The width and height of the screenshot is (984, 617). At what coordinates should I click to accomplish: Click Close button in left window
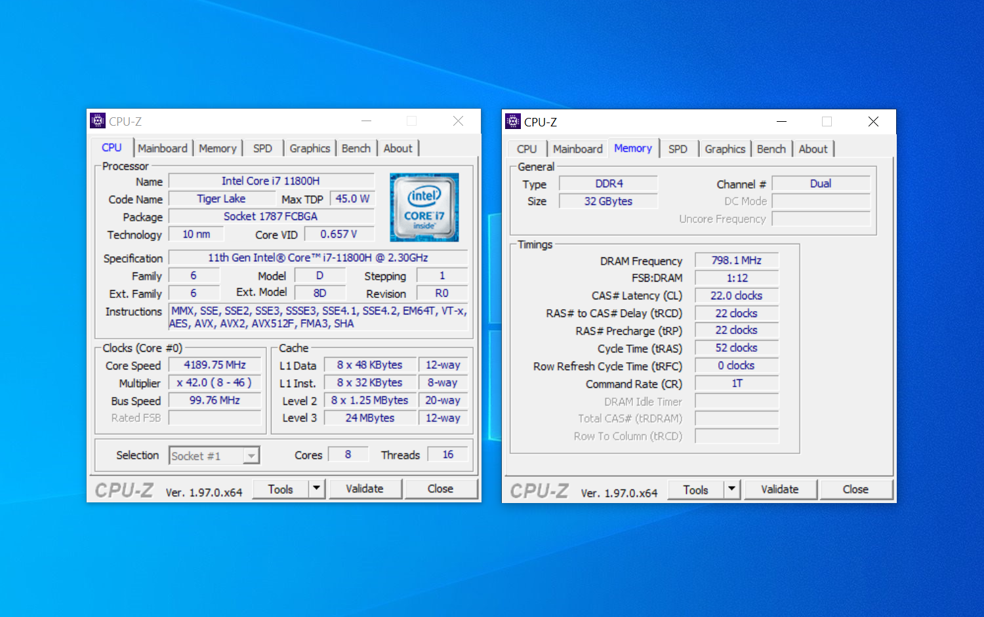coord(441,489)
